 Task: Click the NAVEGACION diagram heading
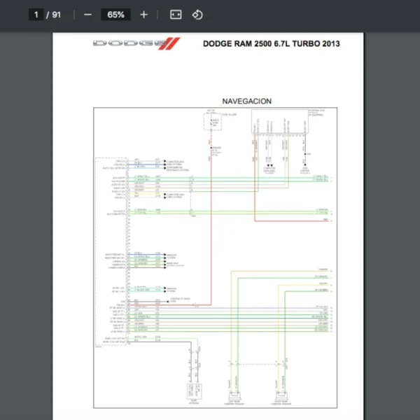[x=246, y=101]
